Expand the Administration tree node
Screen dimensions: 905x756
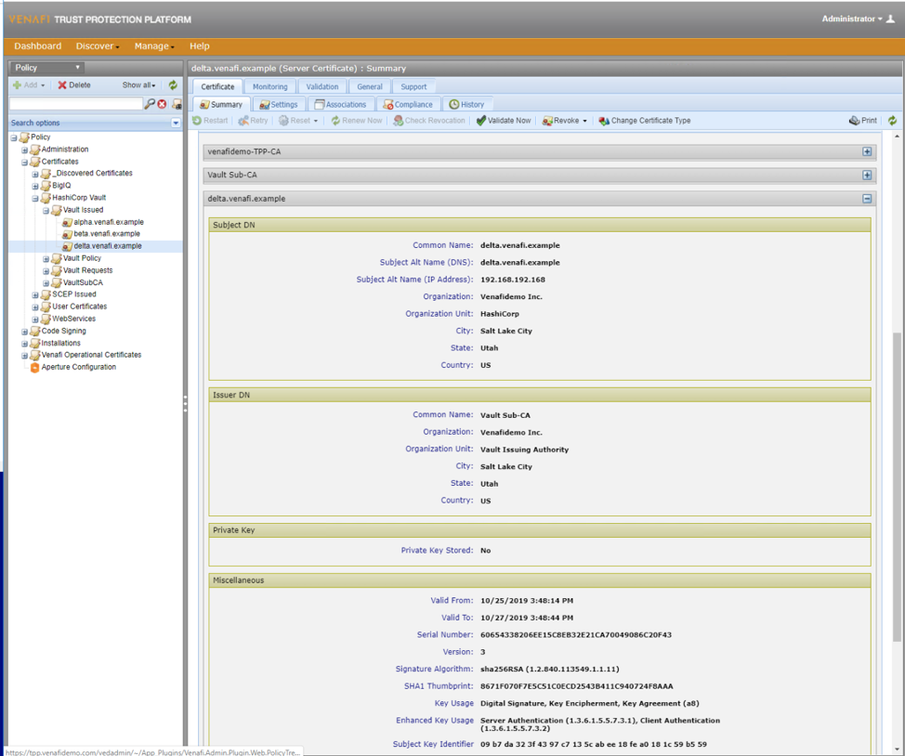click(x=24, y=150)
